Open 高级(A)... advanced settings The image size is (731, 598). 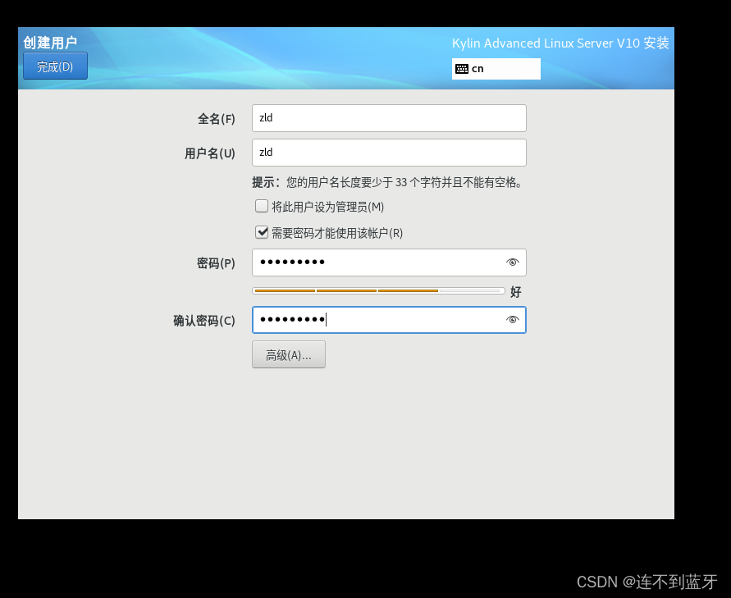pos(289,354)
